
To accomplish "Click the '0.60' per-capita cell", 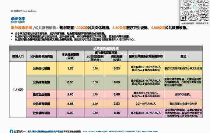I will 95,82.
